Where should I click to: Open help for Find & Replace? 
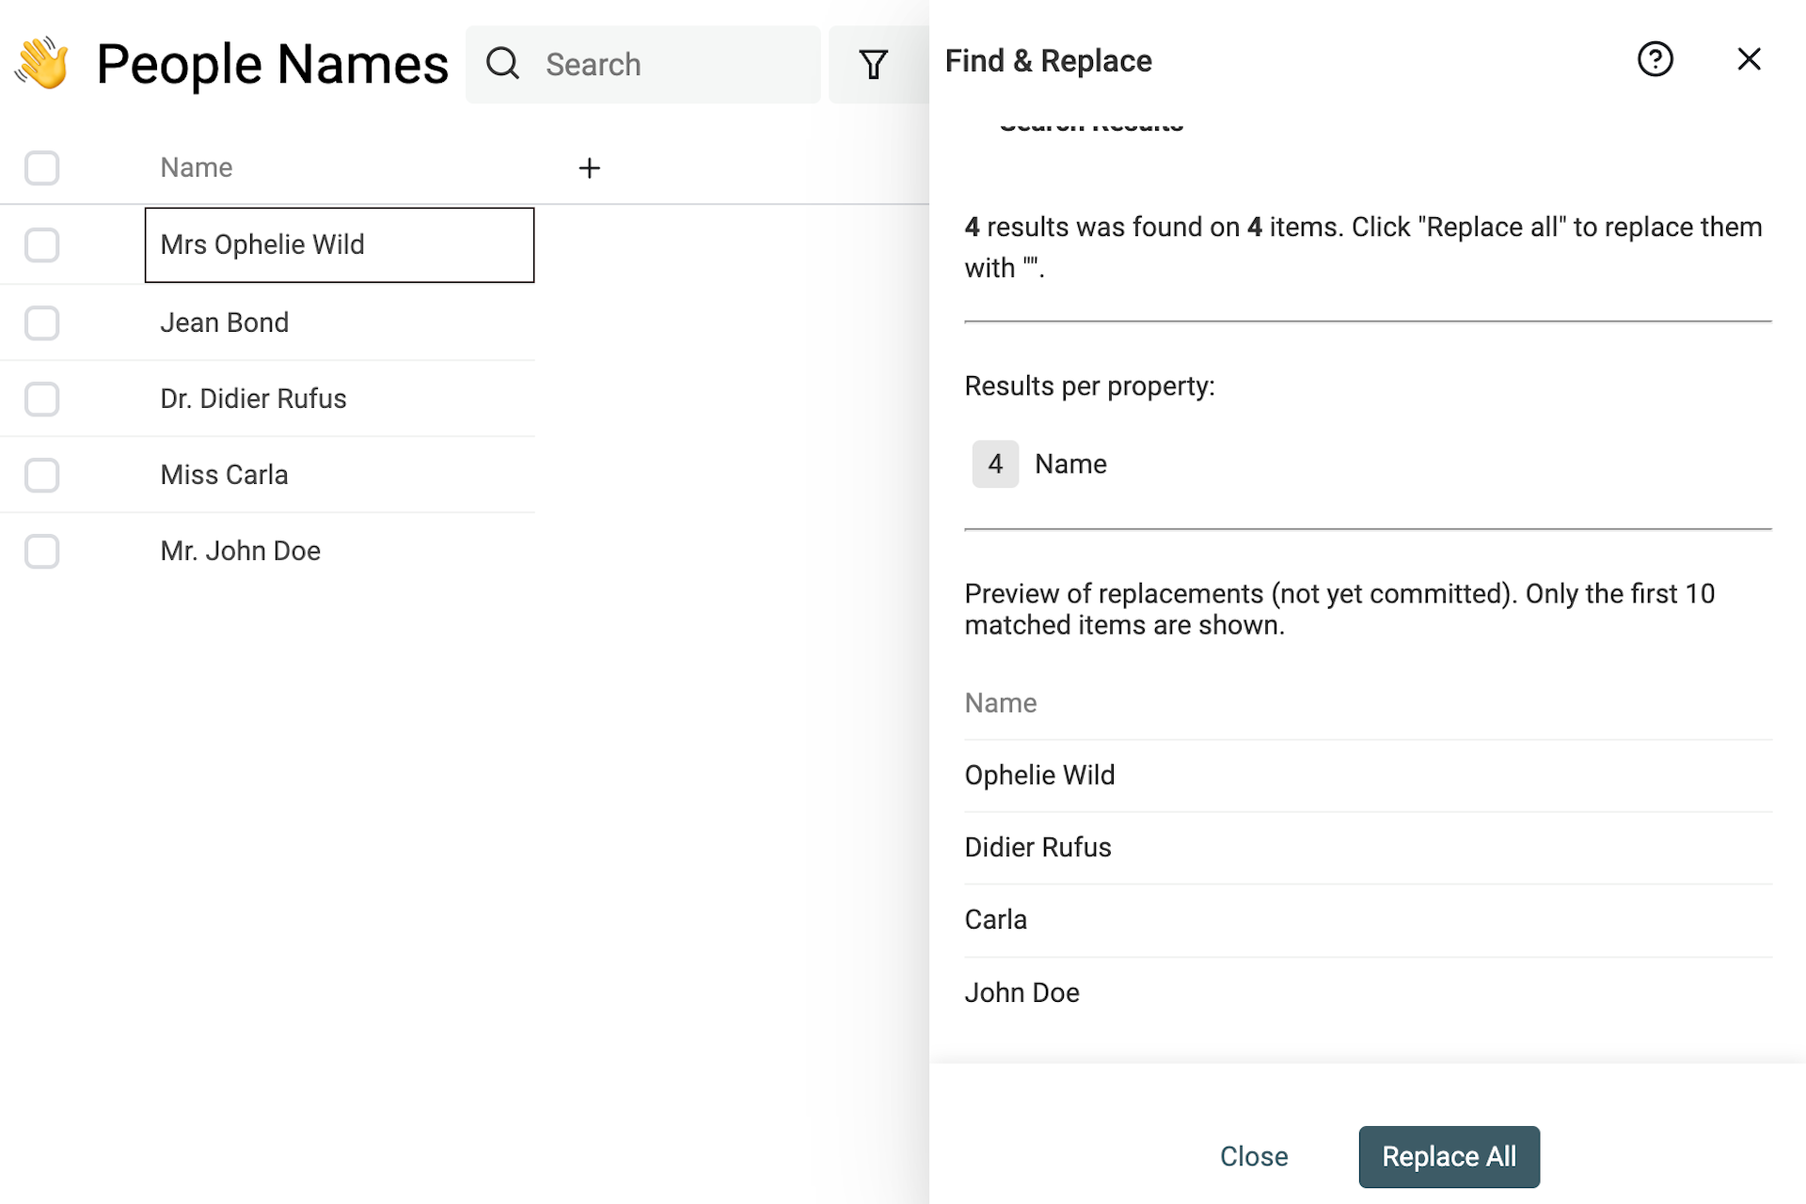point(1655,59)
